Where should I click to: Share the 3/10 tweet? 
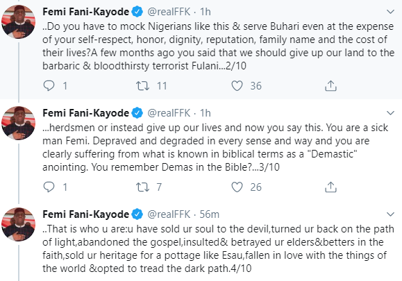tap(330, 187)
